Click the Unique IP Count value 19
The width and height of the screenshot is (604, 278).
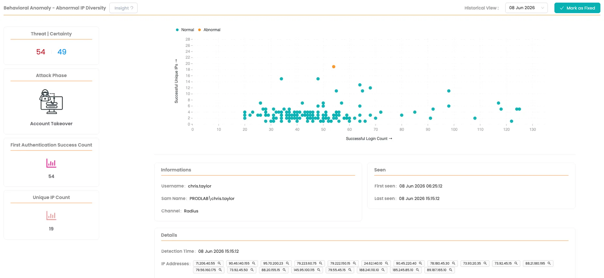click(51, 228)
